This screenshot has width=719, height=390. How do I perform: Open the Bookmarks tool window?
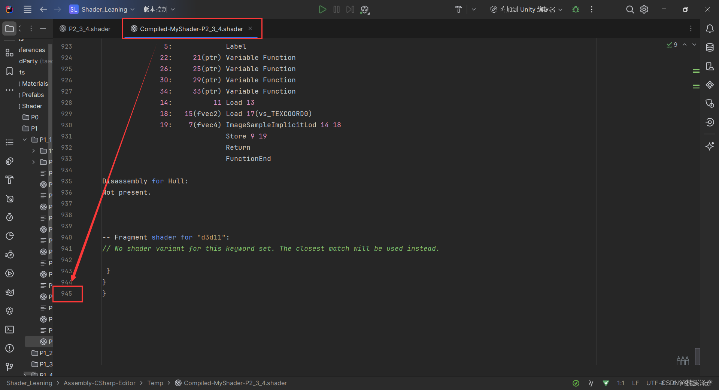point(9,71)
